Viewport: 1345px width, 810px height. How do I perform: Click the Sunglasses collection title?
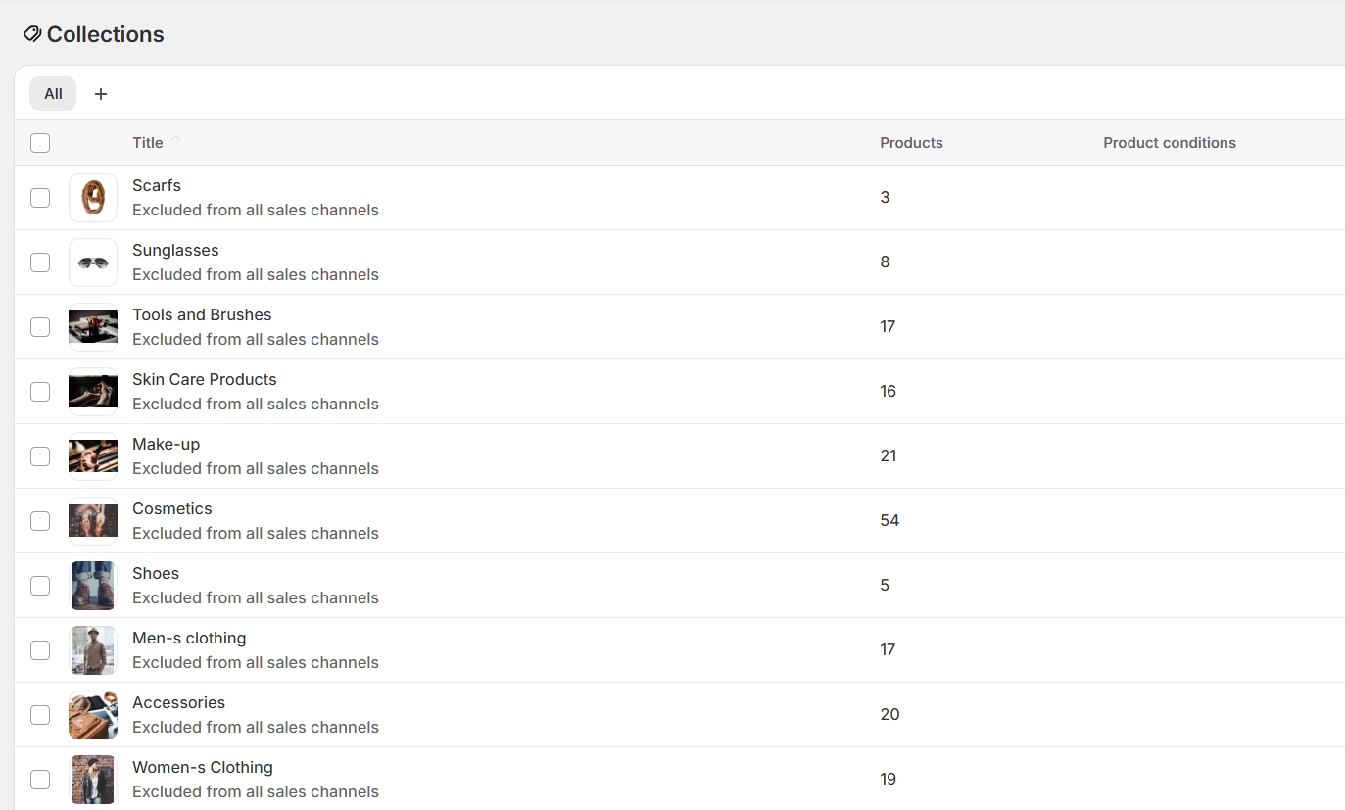click(x=175, y=251)
